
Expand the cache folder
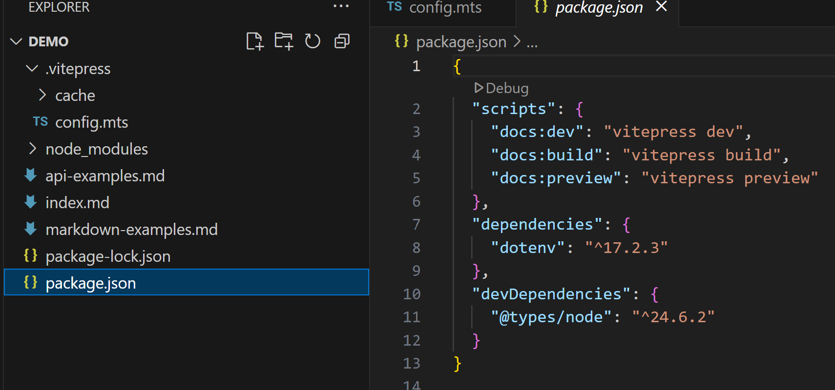(42, 95)
